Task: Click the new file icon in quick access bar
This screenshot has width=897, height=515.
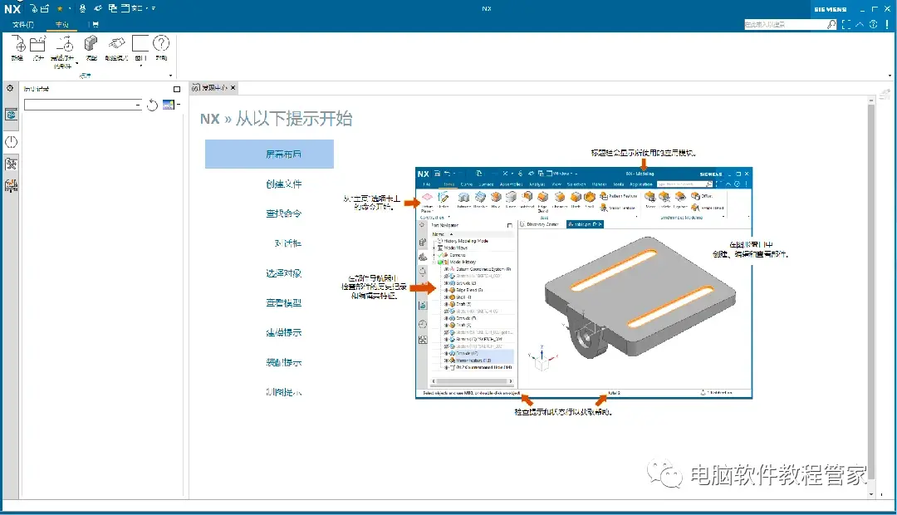Action: click(34, 8)
